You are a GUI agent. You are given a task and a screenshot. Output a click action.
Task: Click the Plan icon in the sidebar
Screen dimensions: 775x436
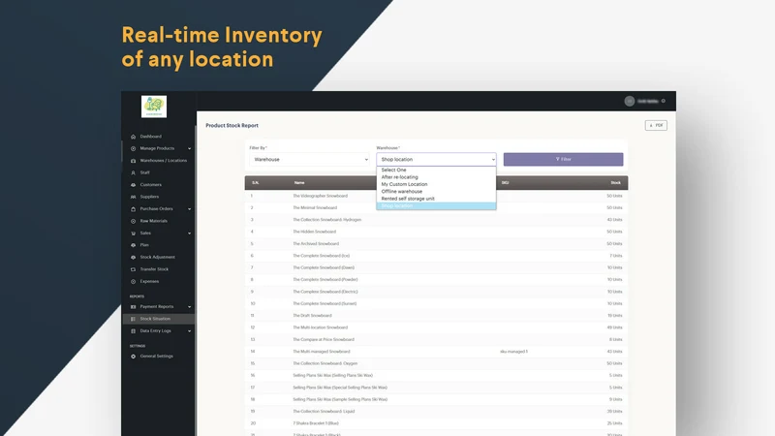pos(133,245)
